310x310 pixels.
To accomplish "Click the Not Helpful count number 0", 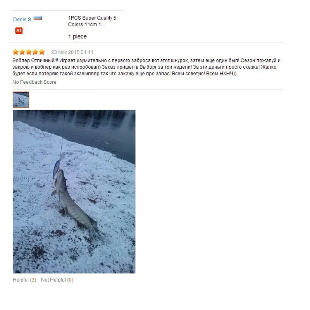I will point(70,280).
